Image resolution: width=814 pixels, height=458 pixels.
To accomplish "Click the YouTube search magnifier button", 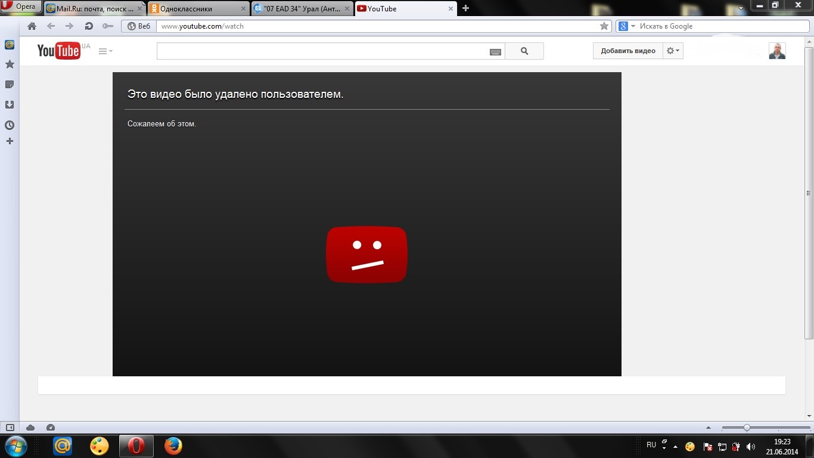I will pos(524,51).
